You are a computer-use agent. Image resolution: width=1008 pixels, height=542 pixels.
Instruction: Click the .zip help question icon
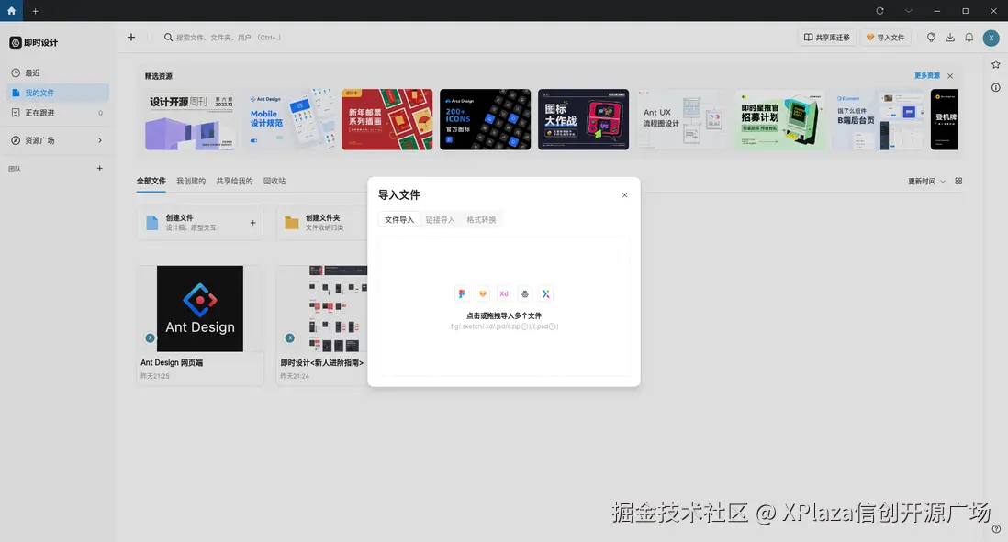[524, 326]
